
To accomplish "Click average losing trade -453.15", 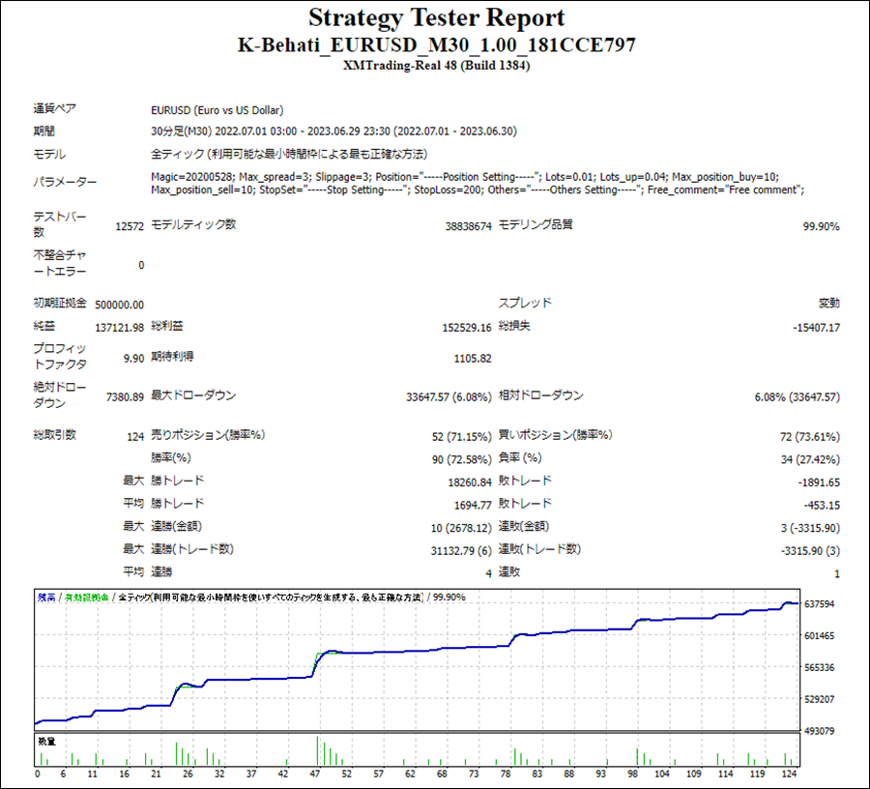I will click(822, 505).
